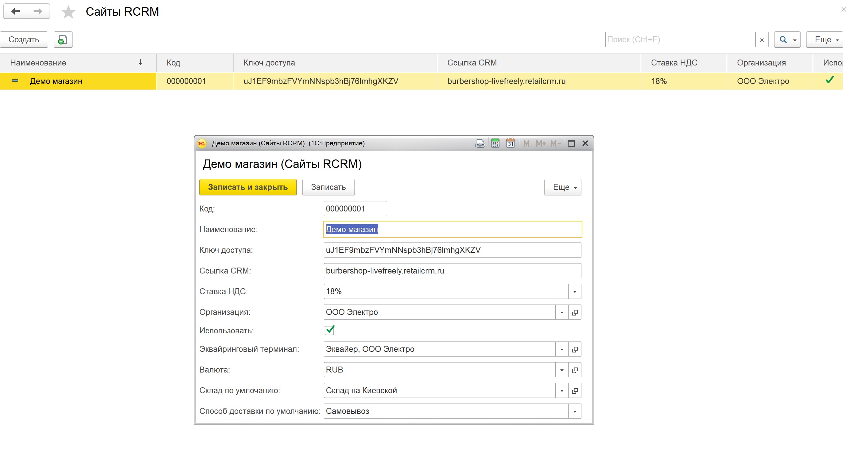Add Сайты RCRM to favorites via star icon

click(68, 12)
